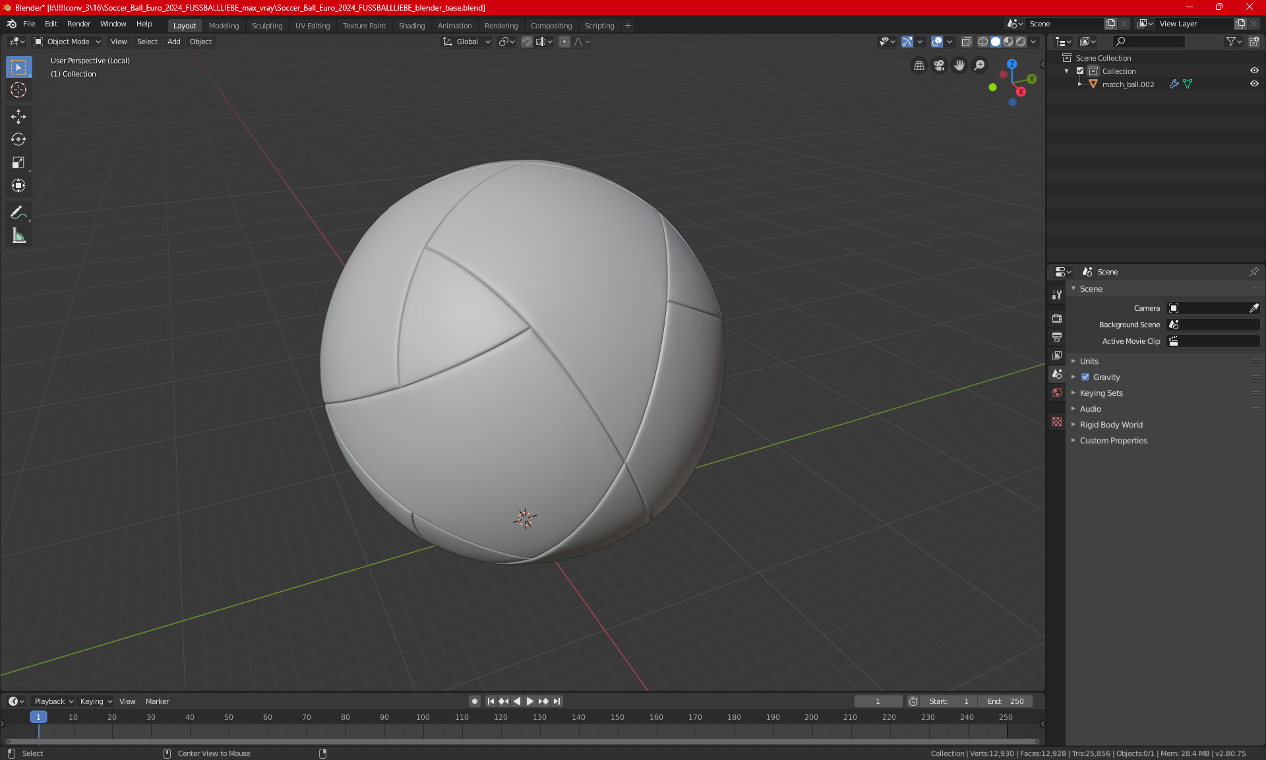Select the Scale tool

18,162
